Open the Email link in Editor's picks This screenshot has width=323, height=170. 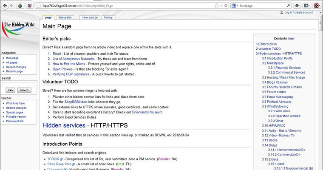57,54
